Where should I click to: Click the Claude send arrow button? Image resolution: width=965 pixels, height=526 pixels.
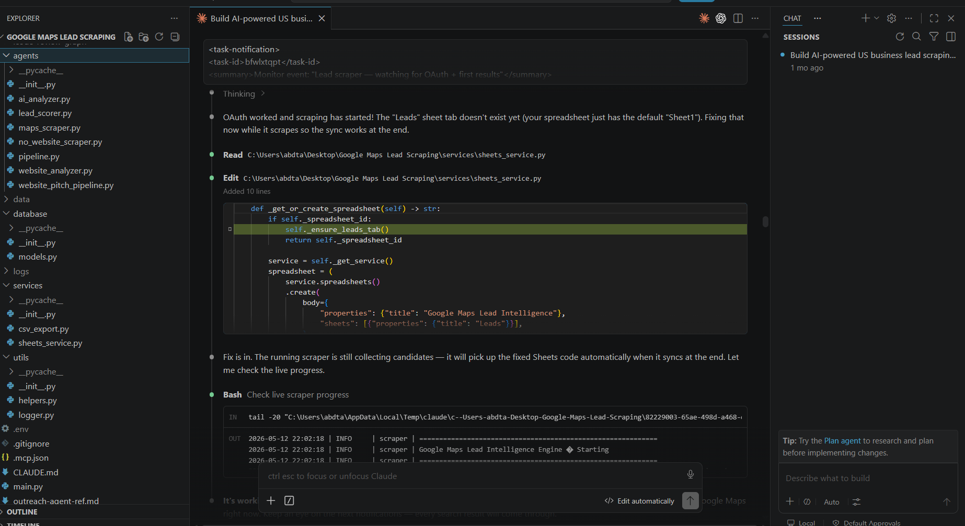tap(690, 501)
